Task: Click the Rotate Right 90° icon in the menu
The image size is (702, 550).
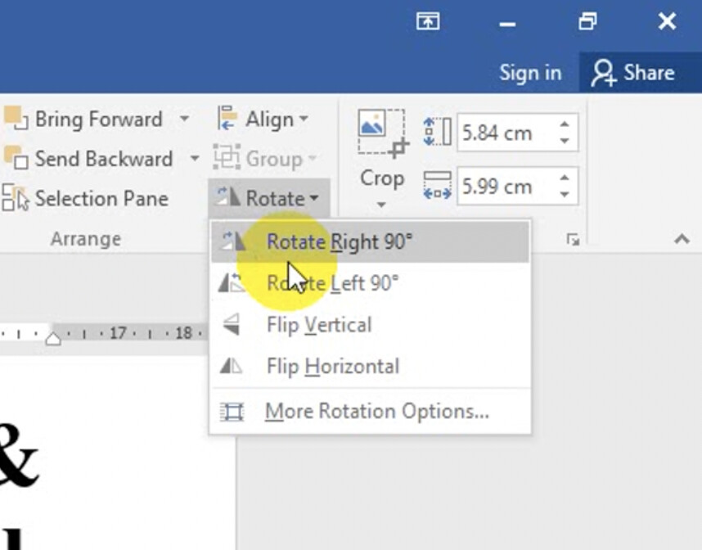Action: pos(234,241)
